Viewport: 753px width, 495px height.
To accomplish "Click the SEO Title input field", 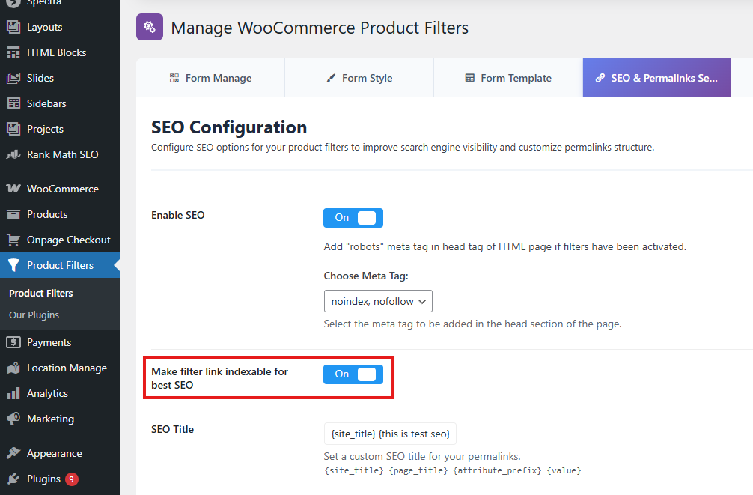I will coord(390,434).
